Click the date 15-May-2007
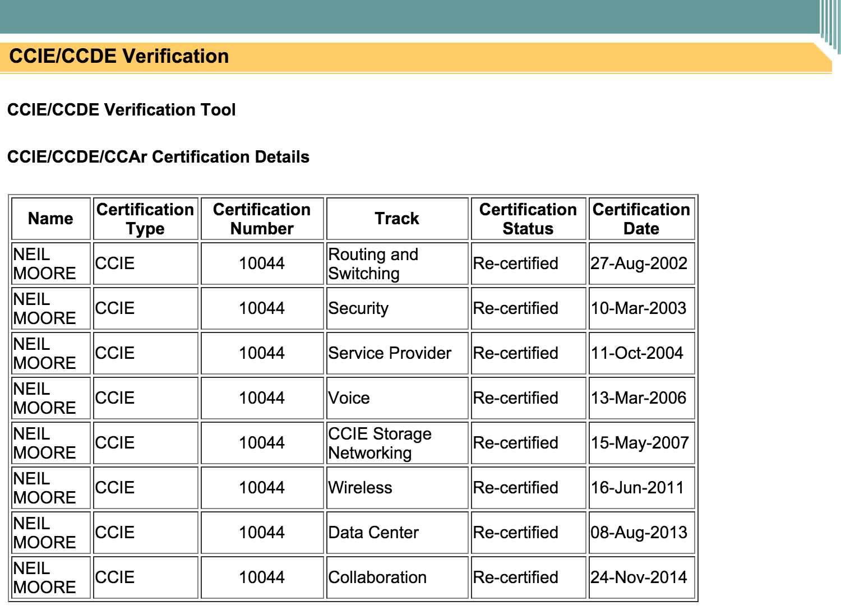The height and width of the screenshot is (610, 841). pos(640,443)
